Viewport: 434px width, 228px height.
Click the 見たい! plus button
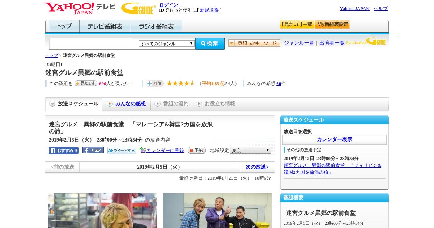pos(86,83)
